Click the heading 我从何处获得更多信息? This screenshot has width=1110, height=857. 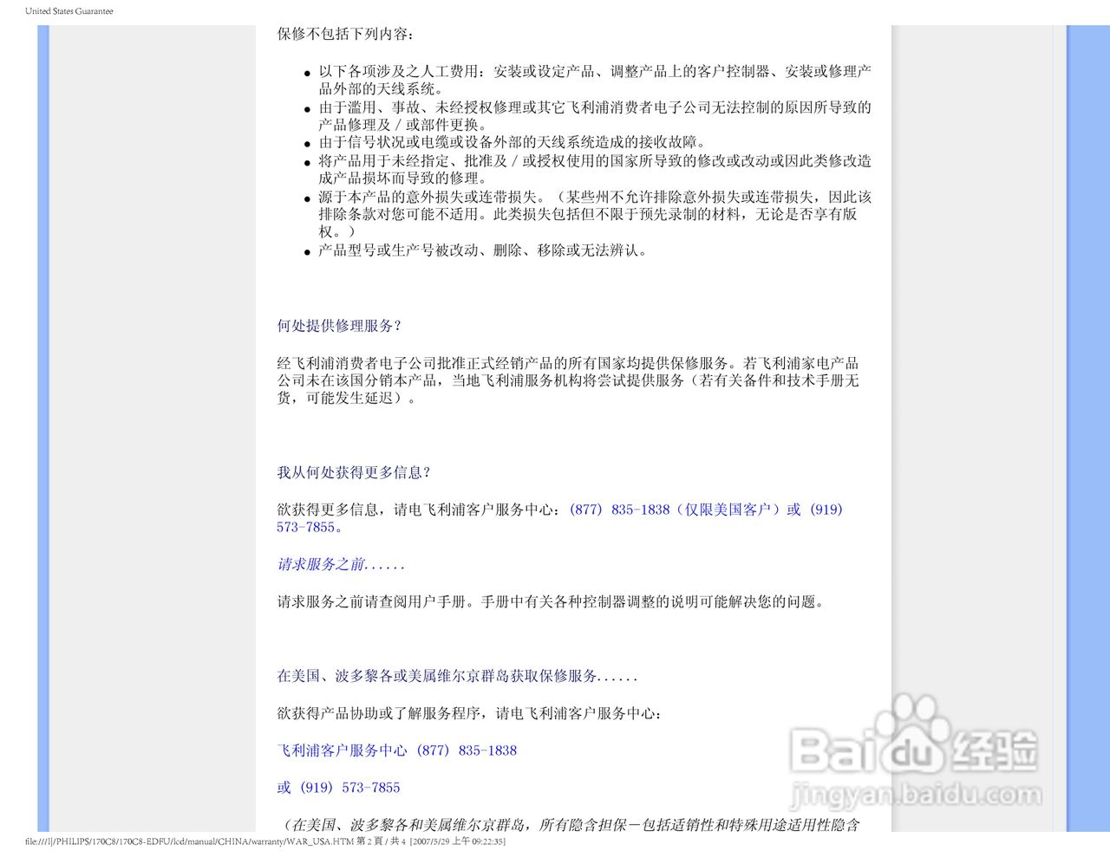tap(354, 472)
